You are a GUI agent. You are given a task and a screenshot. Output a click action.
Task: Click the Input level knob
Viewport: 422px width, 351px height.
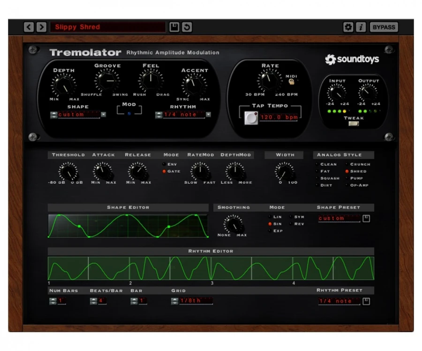click(x=336, y=93)
